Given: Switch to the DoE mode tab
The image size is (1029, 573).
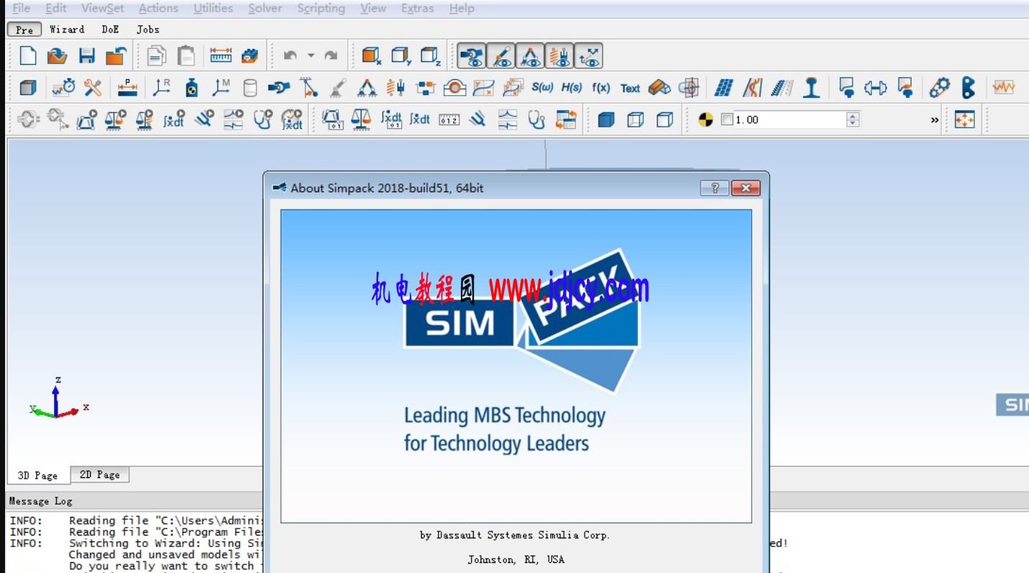Looking at the screenshot, I should (110, 30).
